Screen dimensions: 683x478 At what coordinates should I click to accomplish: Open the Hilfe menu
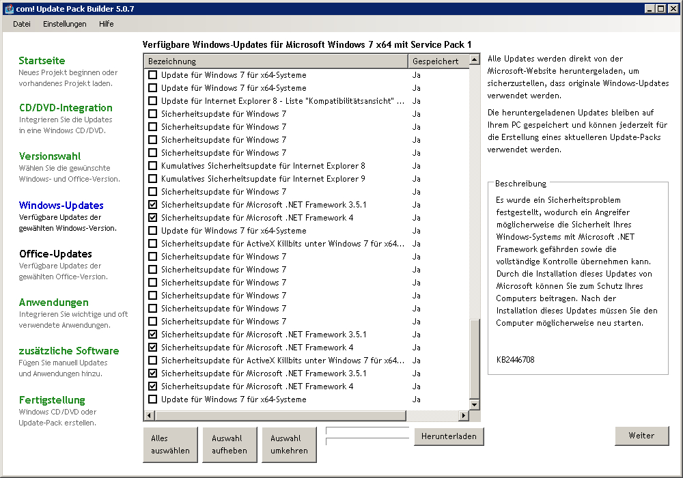click(x=107, y=24)
